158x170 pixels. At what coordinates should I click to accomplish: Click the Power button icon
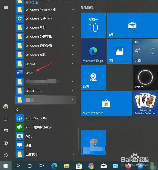[x=6, y=155]
